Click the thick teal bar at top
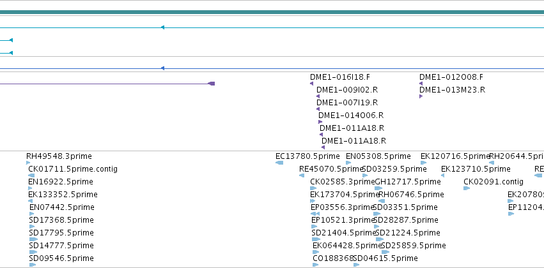 272,12
